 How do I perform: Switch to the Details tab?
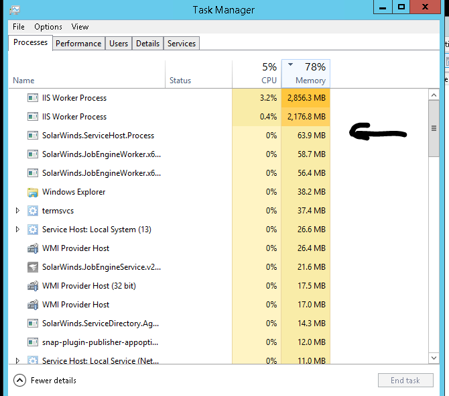click(147, 44)
